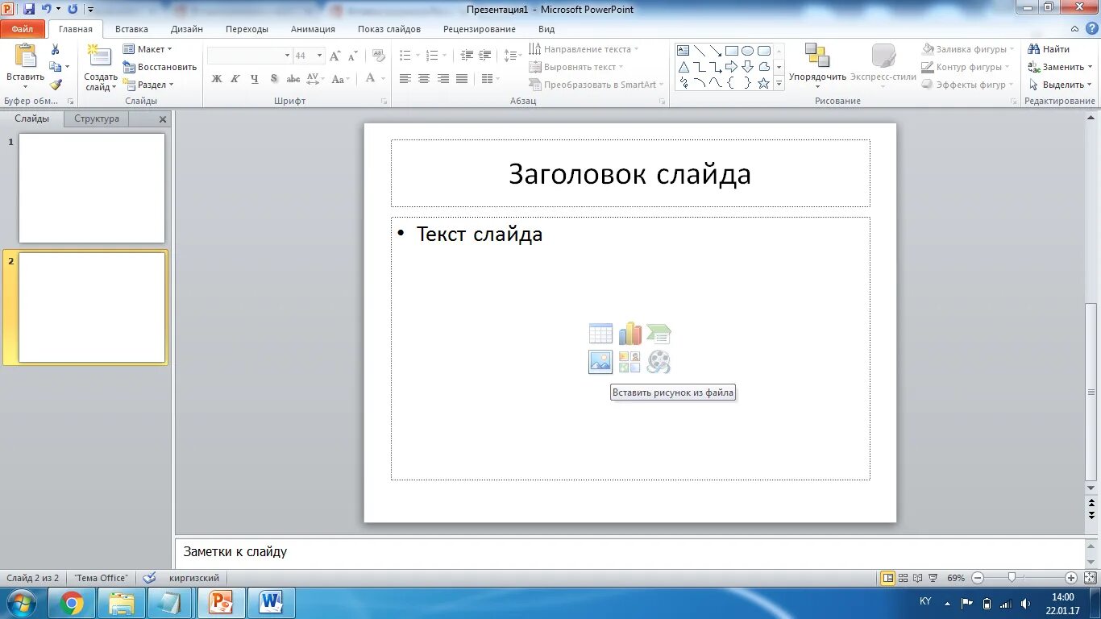
Task: Click the spell check status icon
Action: (149, 578)
